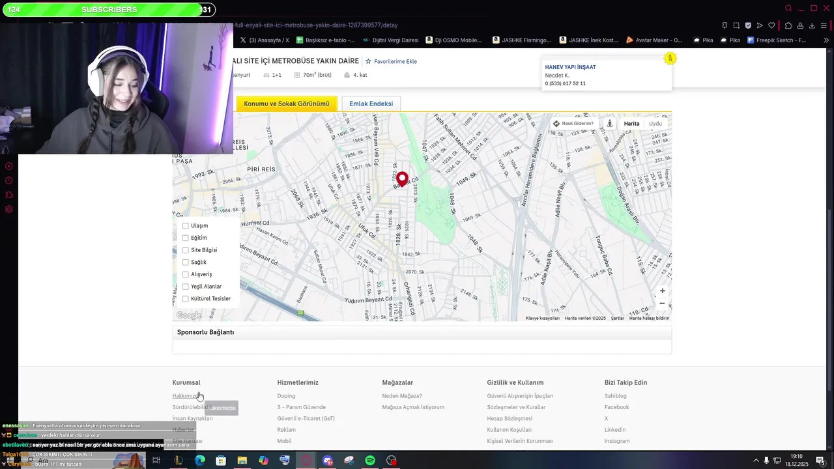Click the Opera GX search icon in title bar
Image resolution: width=834 pixels, height=469 pixels.
788,8
